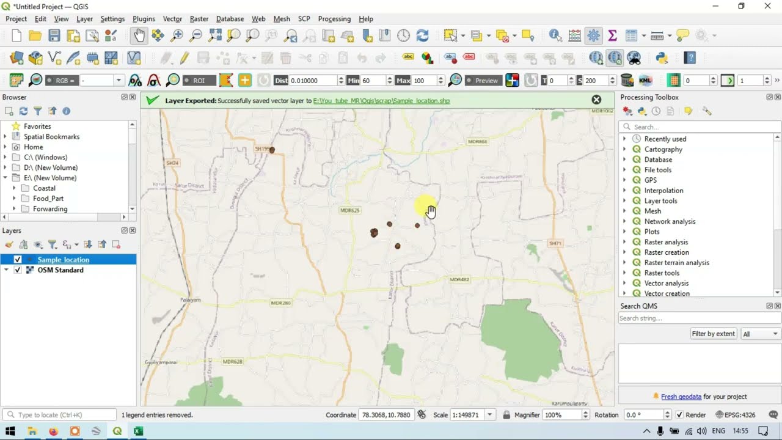
Task: Open the SCP menu
Action: [x=304, y=19]
